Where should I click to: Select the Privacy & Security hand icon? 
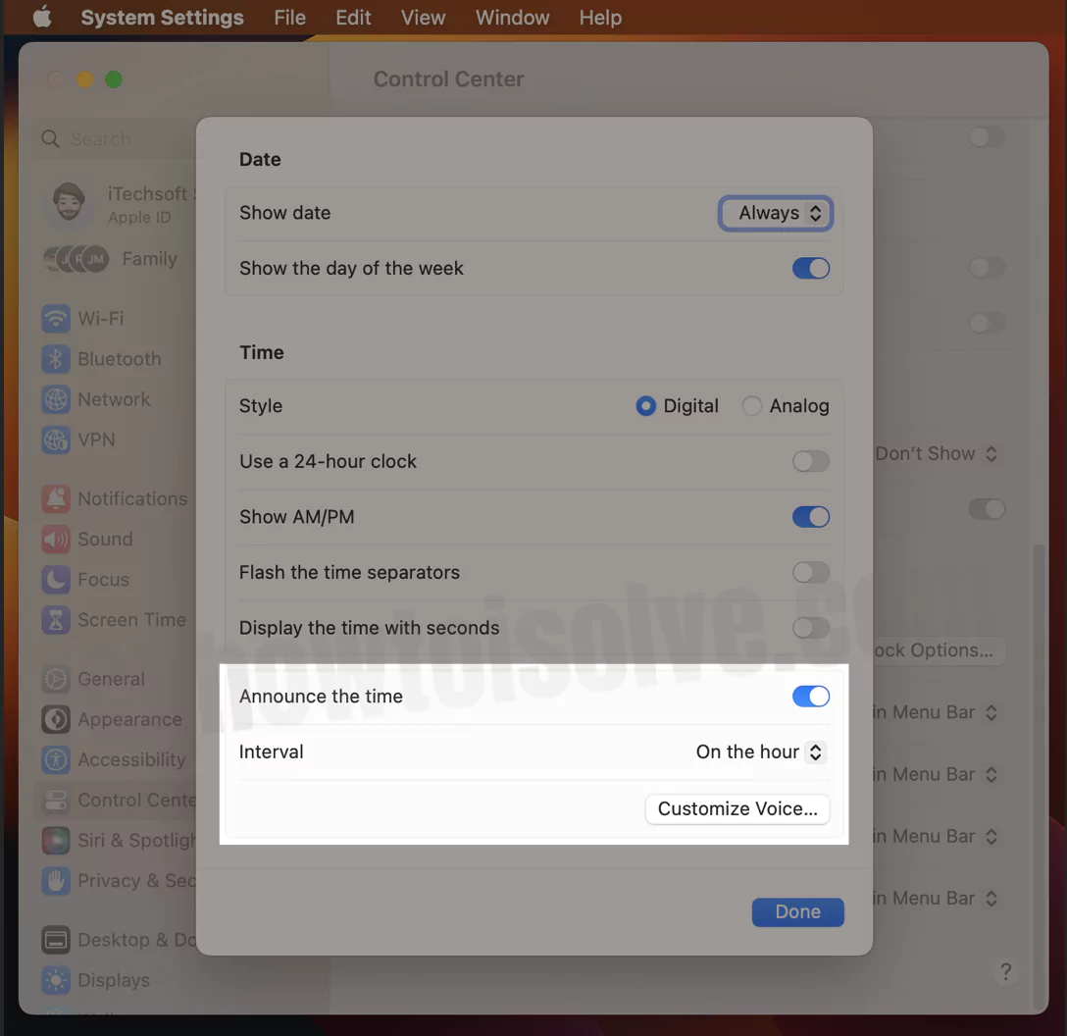click(56, 881)
